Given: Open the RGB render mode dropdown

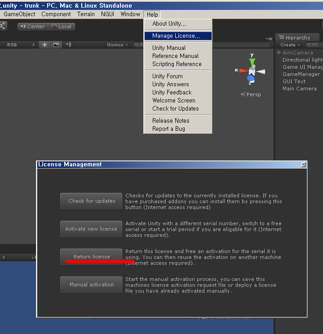Looking at the screenshot, I should tap(21, 45).
